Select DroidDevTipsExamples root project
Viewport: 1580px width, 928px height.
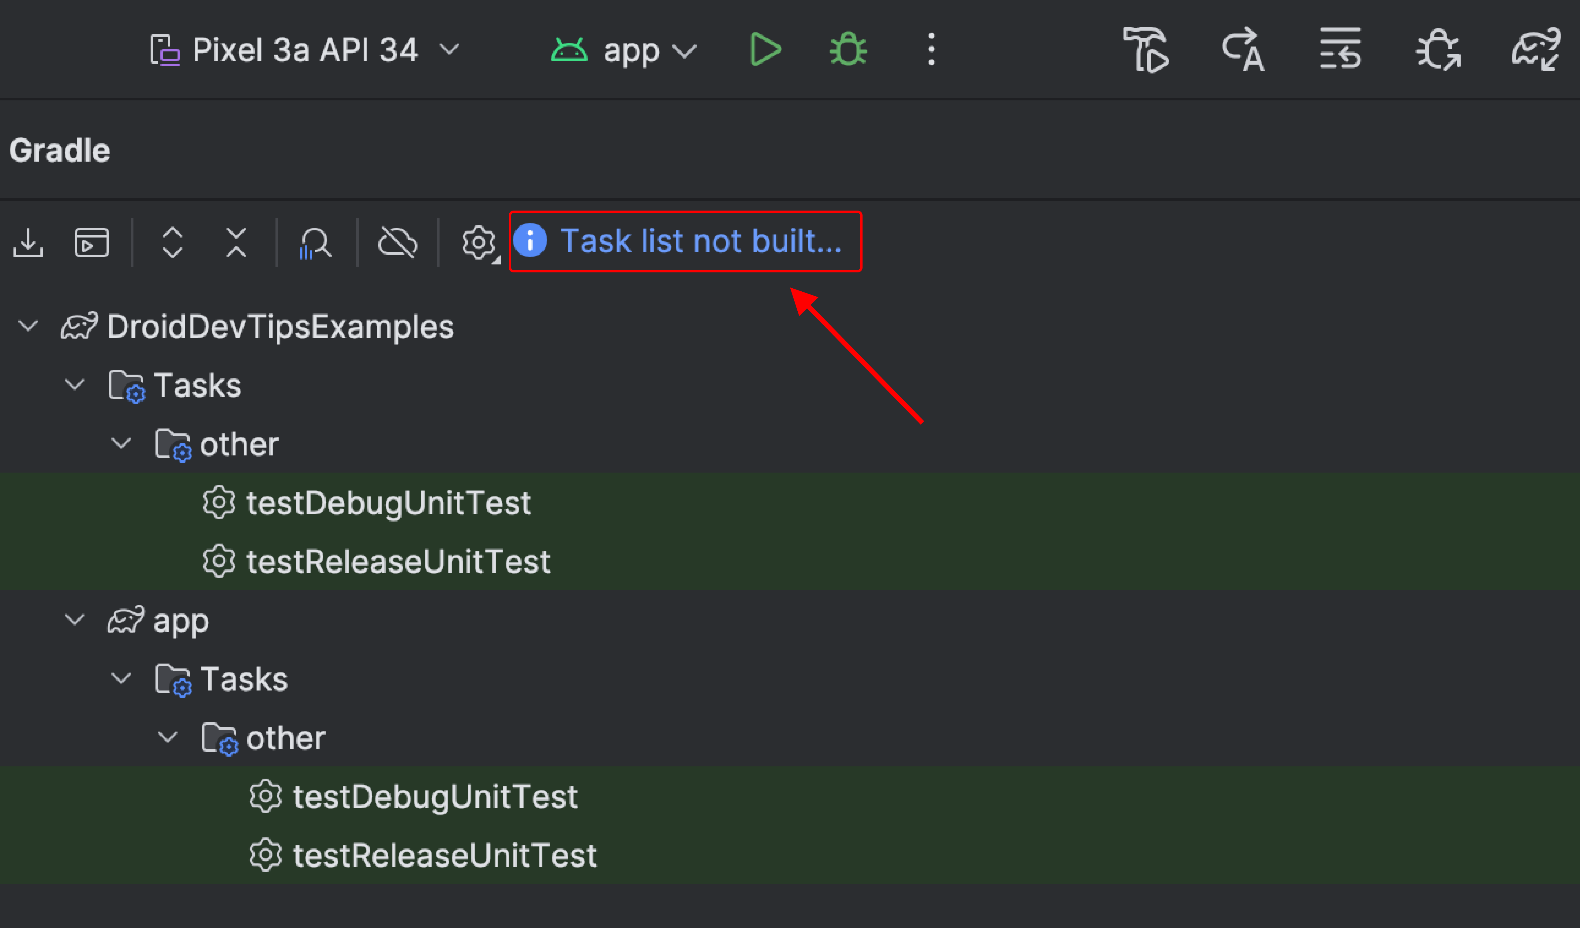[280, 327]
